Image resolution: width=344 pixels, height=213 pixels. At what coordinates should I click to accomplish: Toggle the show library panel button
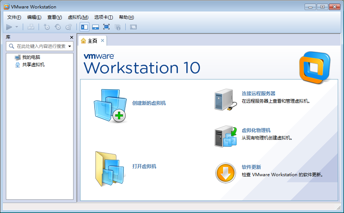coord(85,27)
